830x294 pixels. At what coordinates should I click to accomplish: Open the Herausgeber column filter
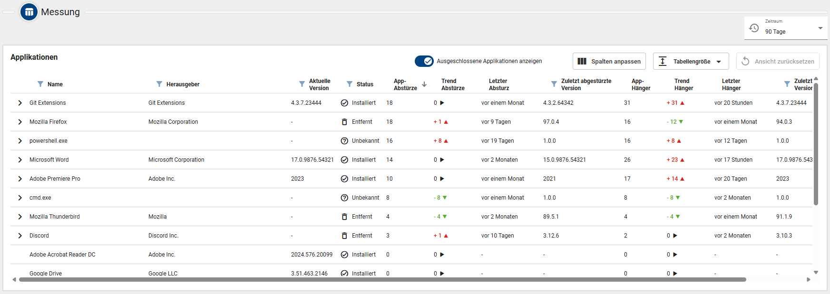159,84
